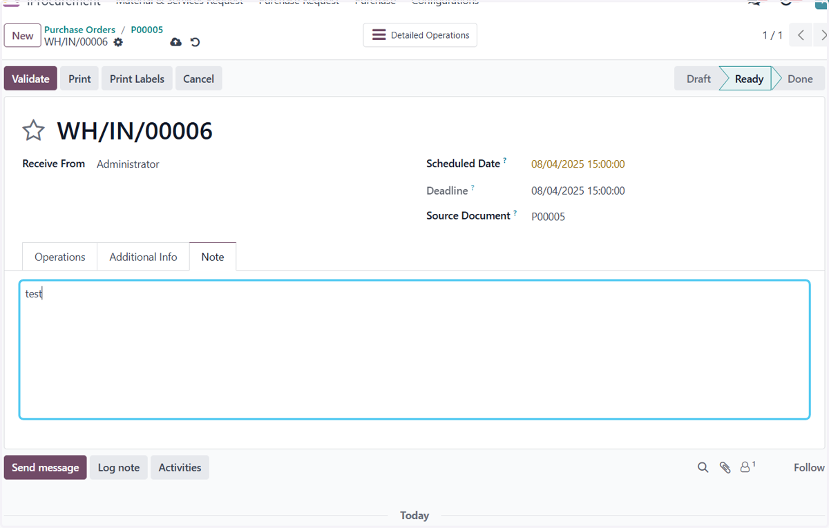Image resolution: width=829 pixels, height=528 pixels.
Task: Open the gear actions menu beside WH/IN/00006
Action: click(x=118, y=42)
